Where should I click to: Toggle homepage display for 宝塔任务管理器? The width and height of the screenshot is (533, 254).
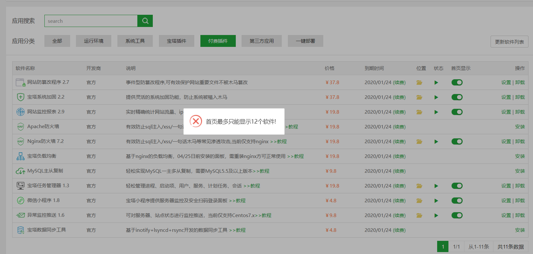(x=457, y=186)
